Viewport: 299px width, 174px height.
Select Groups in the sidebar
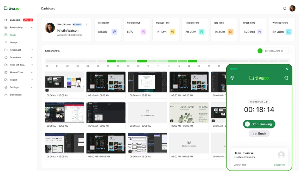click(14, 42)
